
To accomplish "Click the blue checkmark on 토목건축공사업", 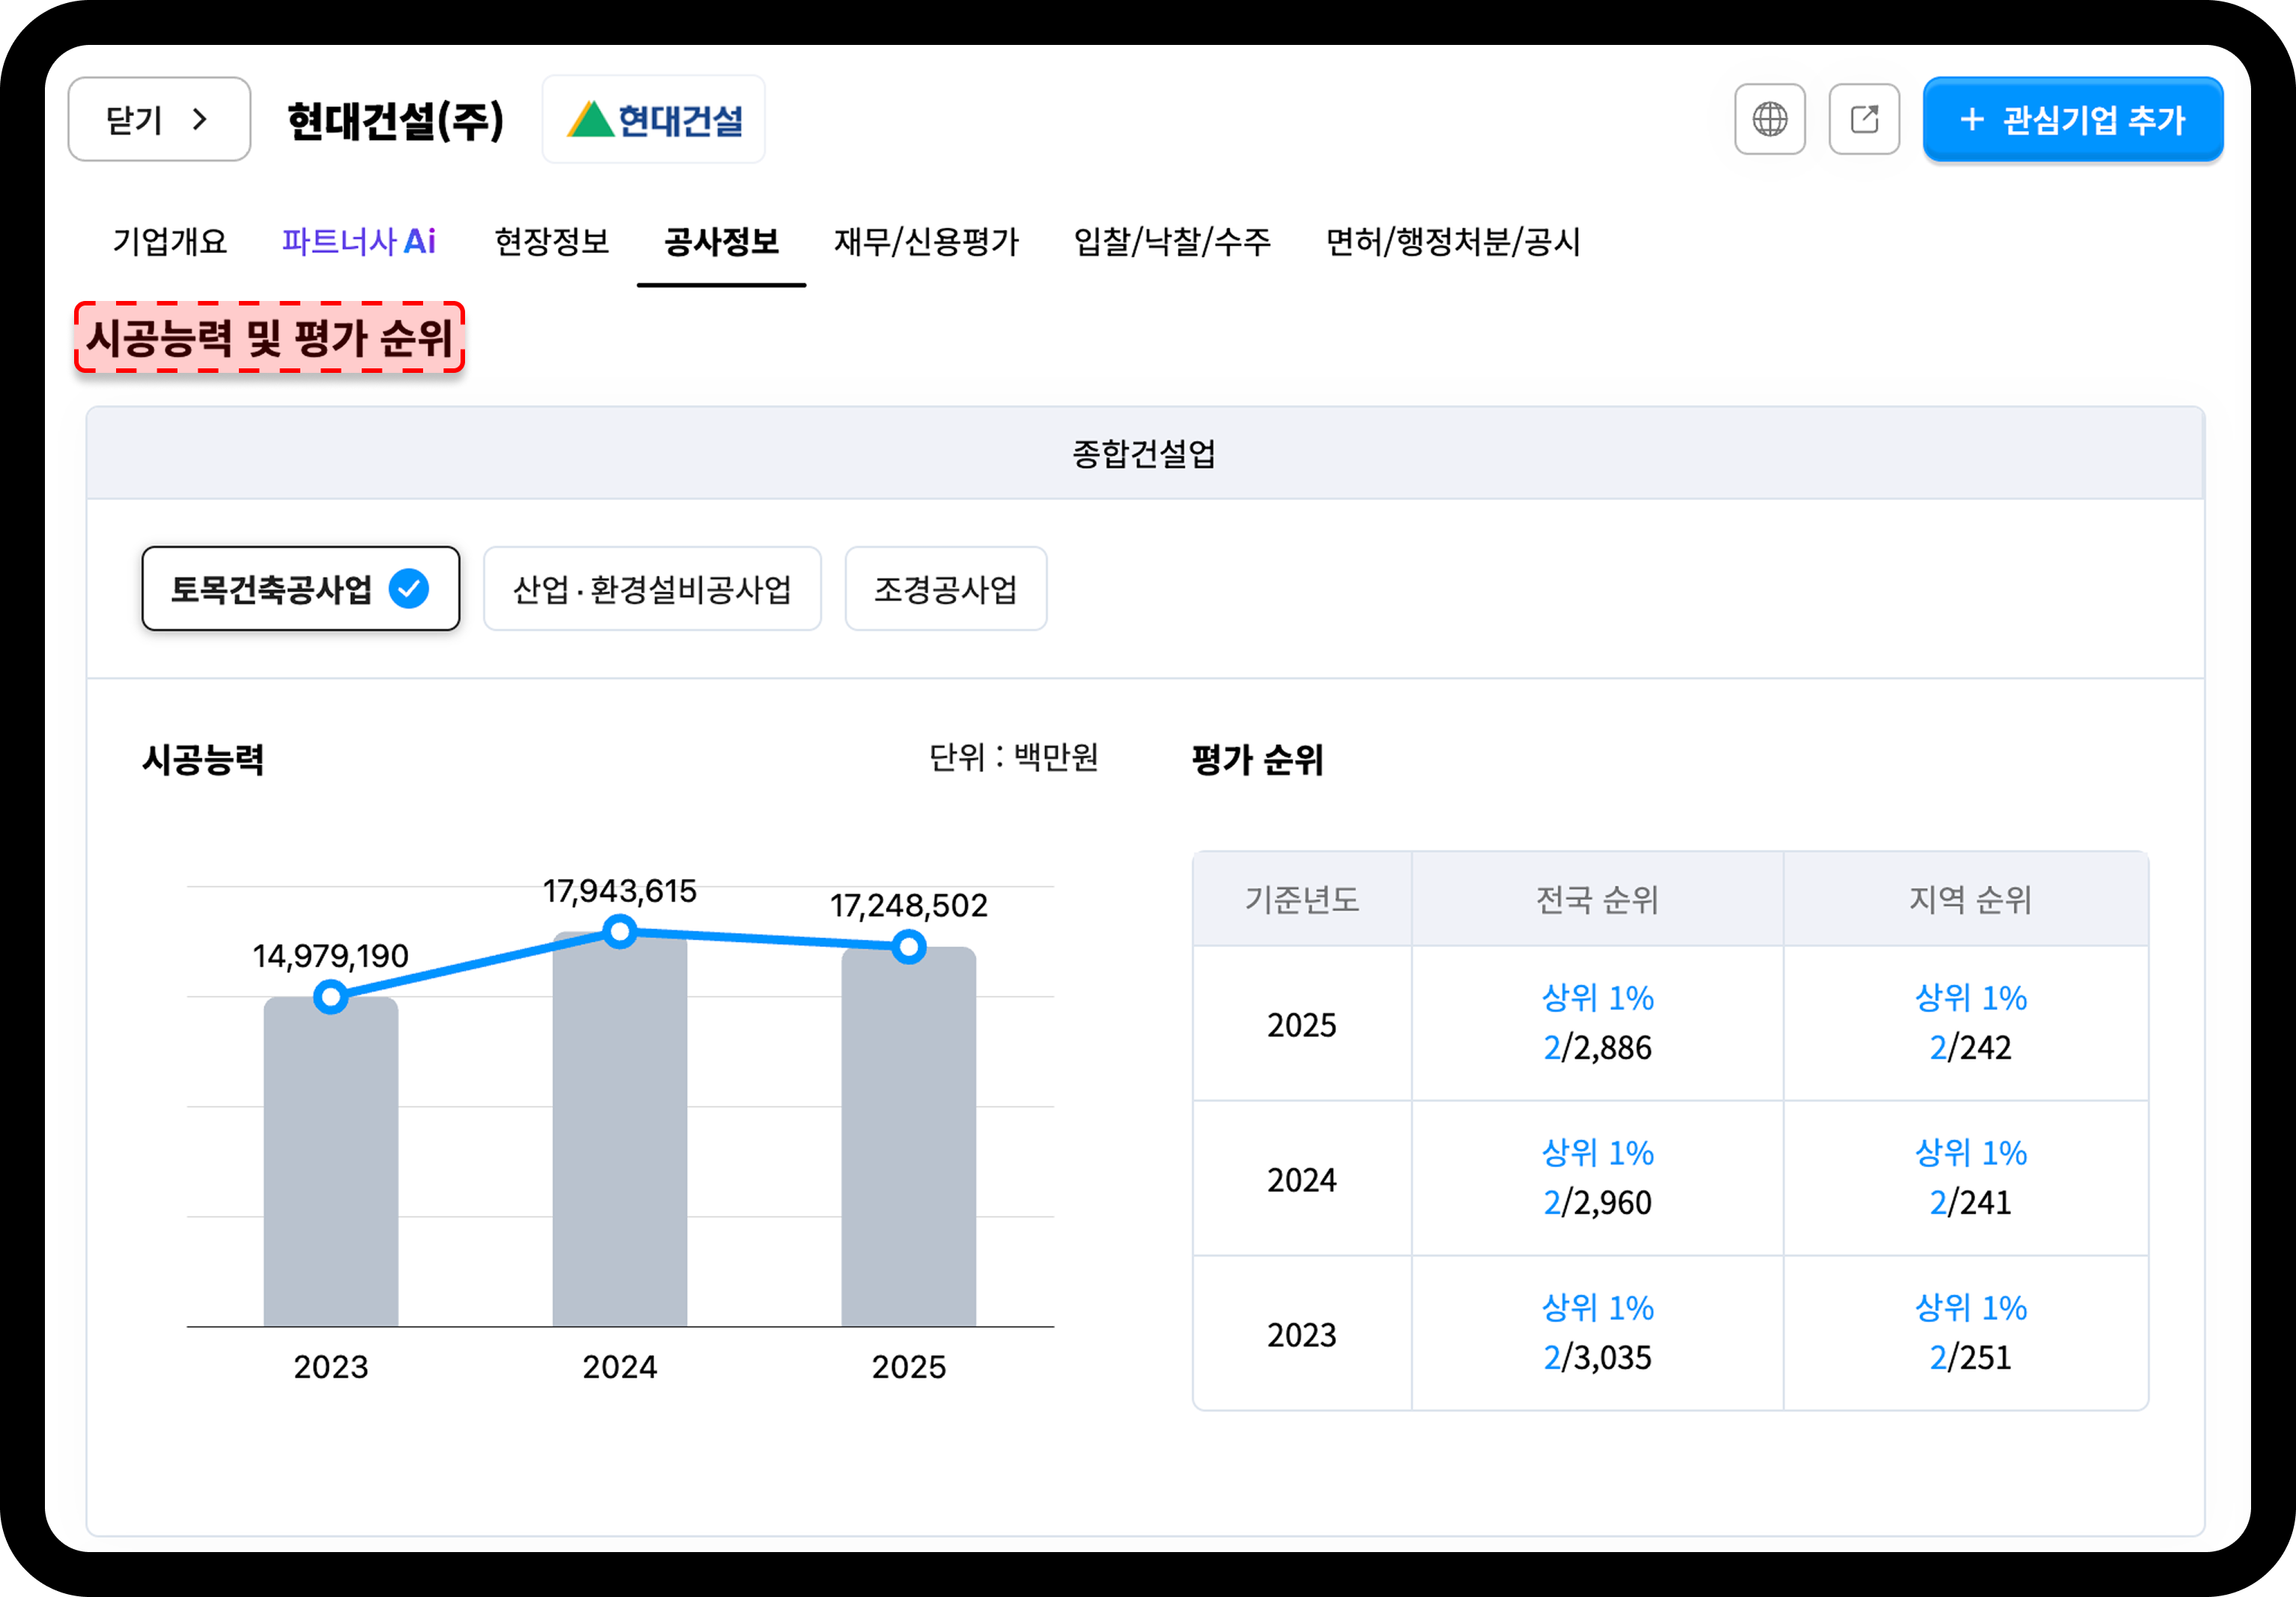I will coord(409,588).
